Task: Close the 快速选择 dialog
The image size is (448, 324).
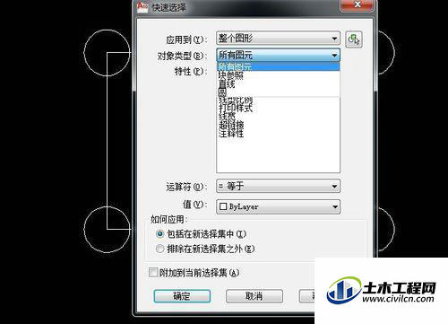Action: click(x=358, y=4)
